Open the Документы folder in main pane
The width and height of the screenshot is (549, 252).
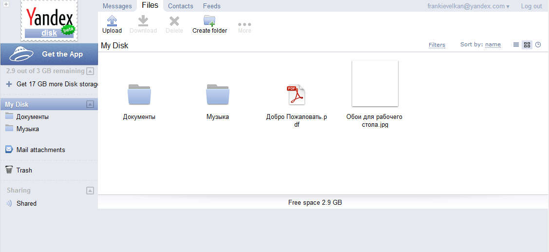point(139,94)
